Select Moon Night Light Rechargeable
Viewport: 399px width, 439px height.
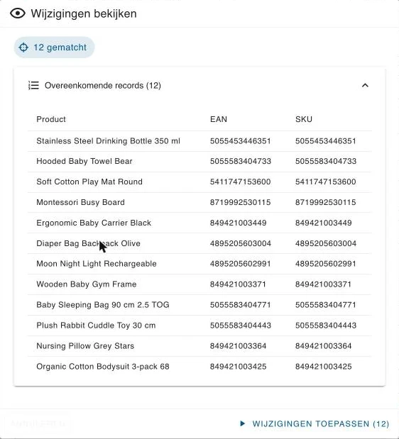[x=97, y=264]
